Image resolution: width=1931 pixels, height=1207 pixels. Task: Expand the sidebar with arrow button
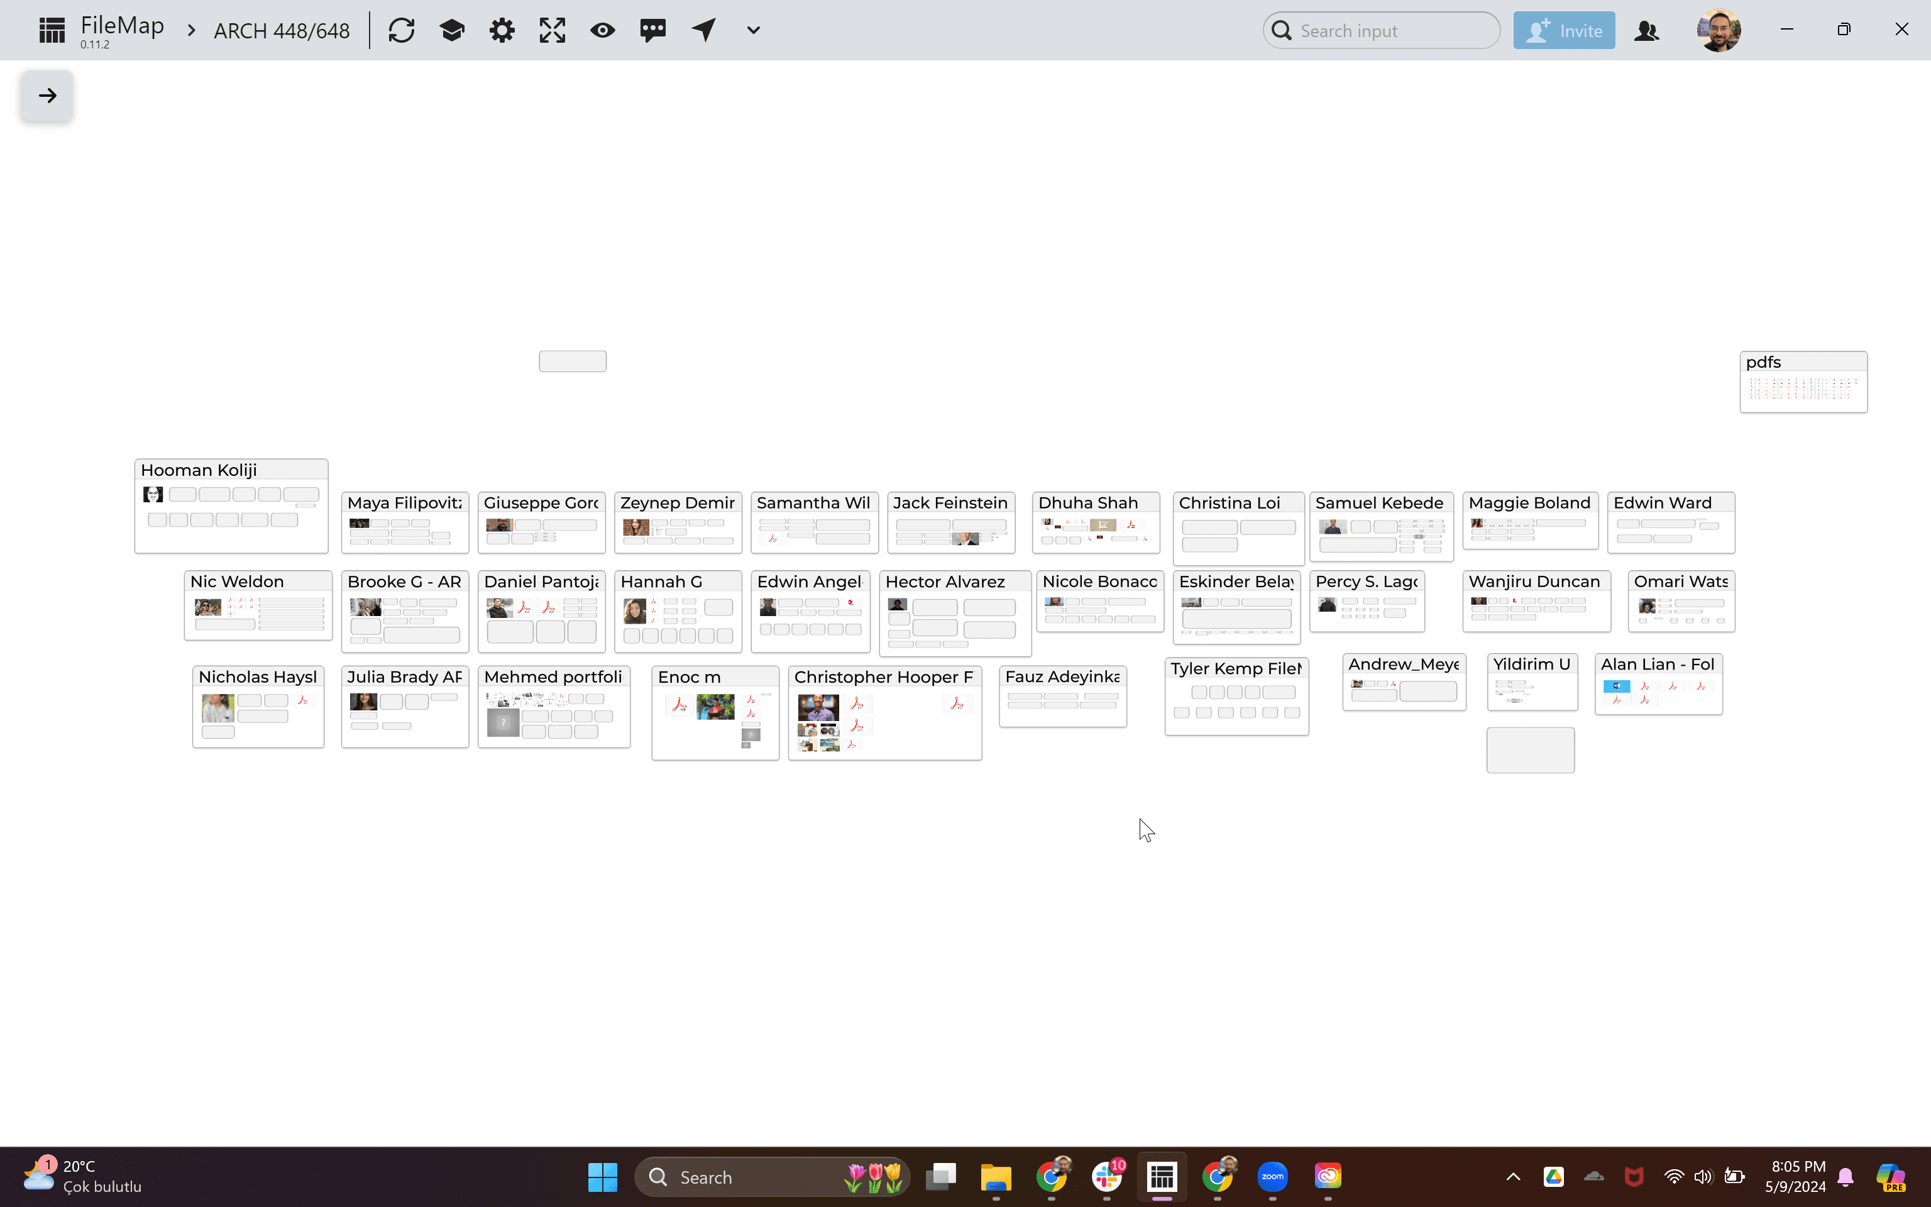pyautogui.click(x=47, y=96)
